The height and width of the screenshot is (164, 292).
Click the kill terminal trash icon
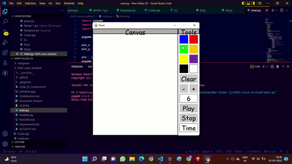pos(277,67)
